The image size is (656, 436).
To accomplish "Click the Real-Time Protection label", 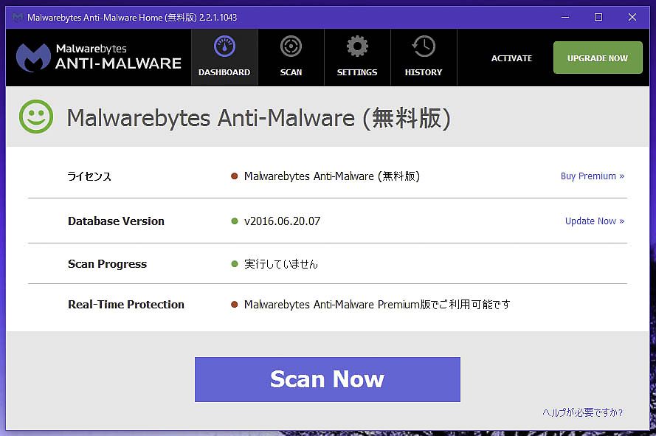I will tap(126, 304).
